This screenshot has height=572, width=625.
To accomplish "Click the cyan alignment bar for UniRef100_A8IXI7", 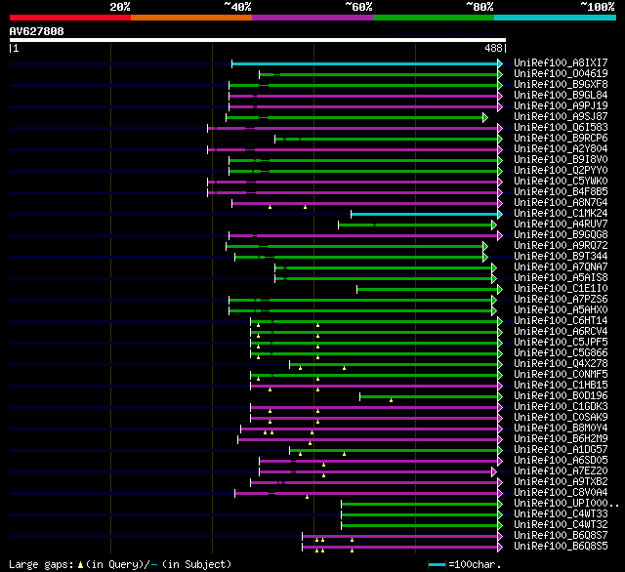I will [x=364, y=63].
